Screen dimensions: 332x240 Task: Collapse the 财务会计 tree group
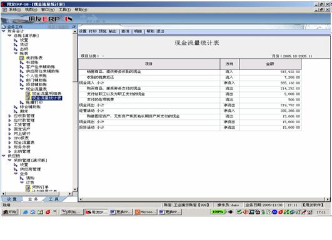(x=4, y=31)
